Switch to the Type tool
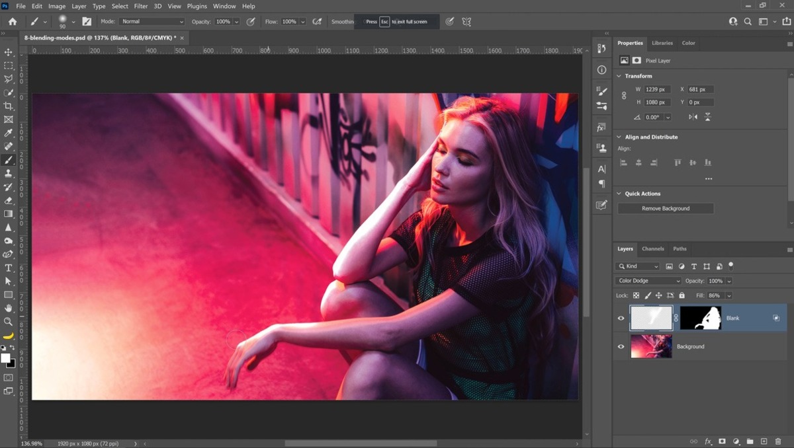This screenshot has height=448, width=794. 9,268
